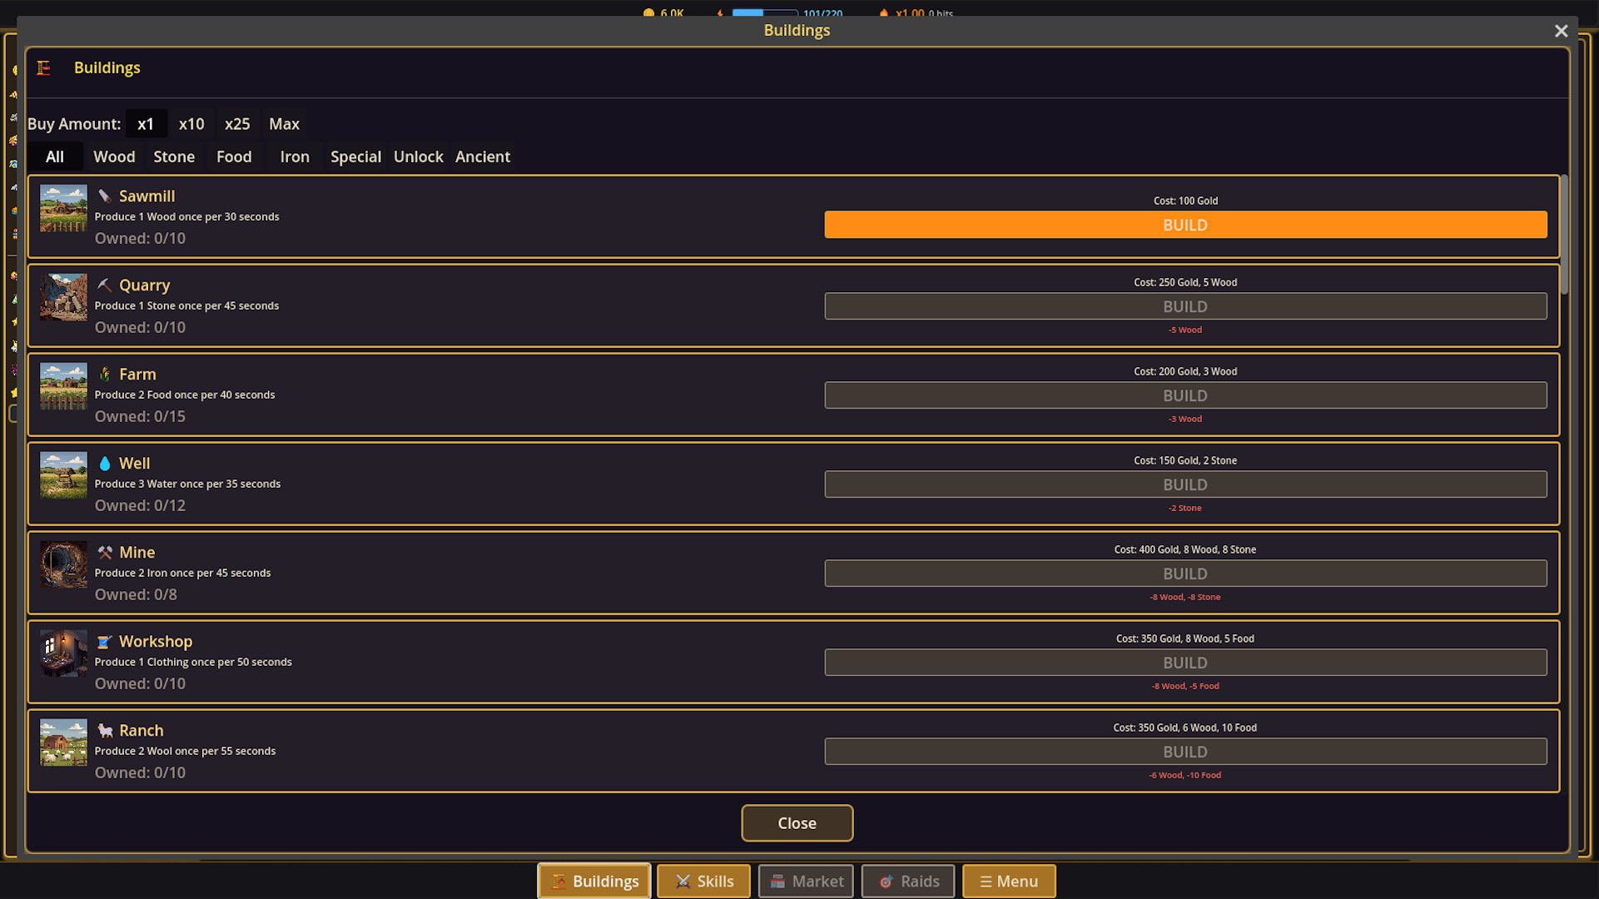1599x899 pixels.
Task: Click the Workshop spool icon
Action: coord(105,641)
